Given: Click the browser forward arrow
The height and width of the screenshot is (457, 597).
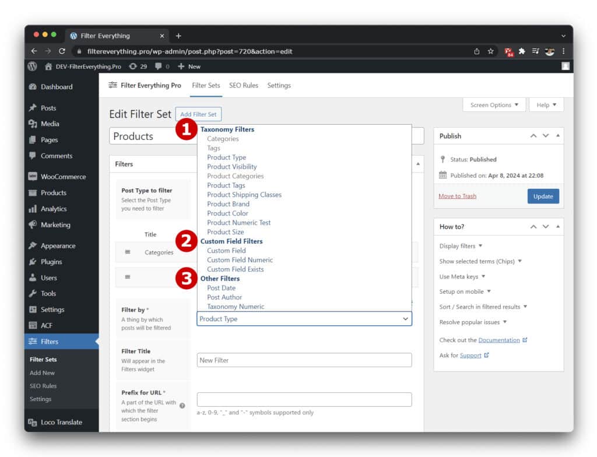Looking at the screenshot, I should [48, 51].
